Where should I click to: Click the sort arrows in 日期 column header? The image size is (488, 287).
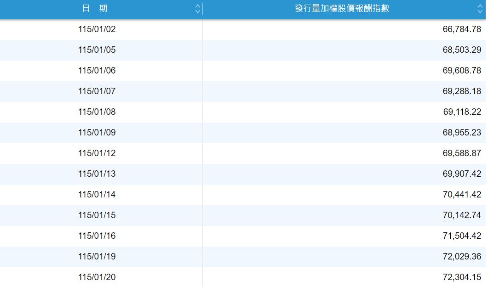(x=198, y=9)
